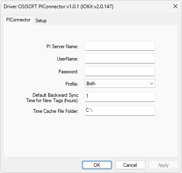Select the PIConnector tab
The image size is (182, 173).
pos(18,20)
